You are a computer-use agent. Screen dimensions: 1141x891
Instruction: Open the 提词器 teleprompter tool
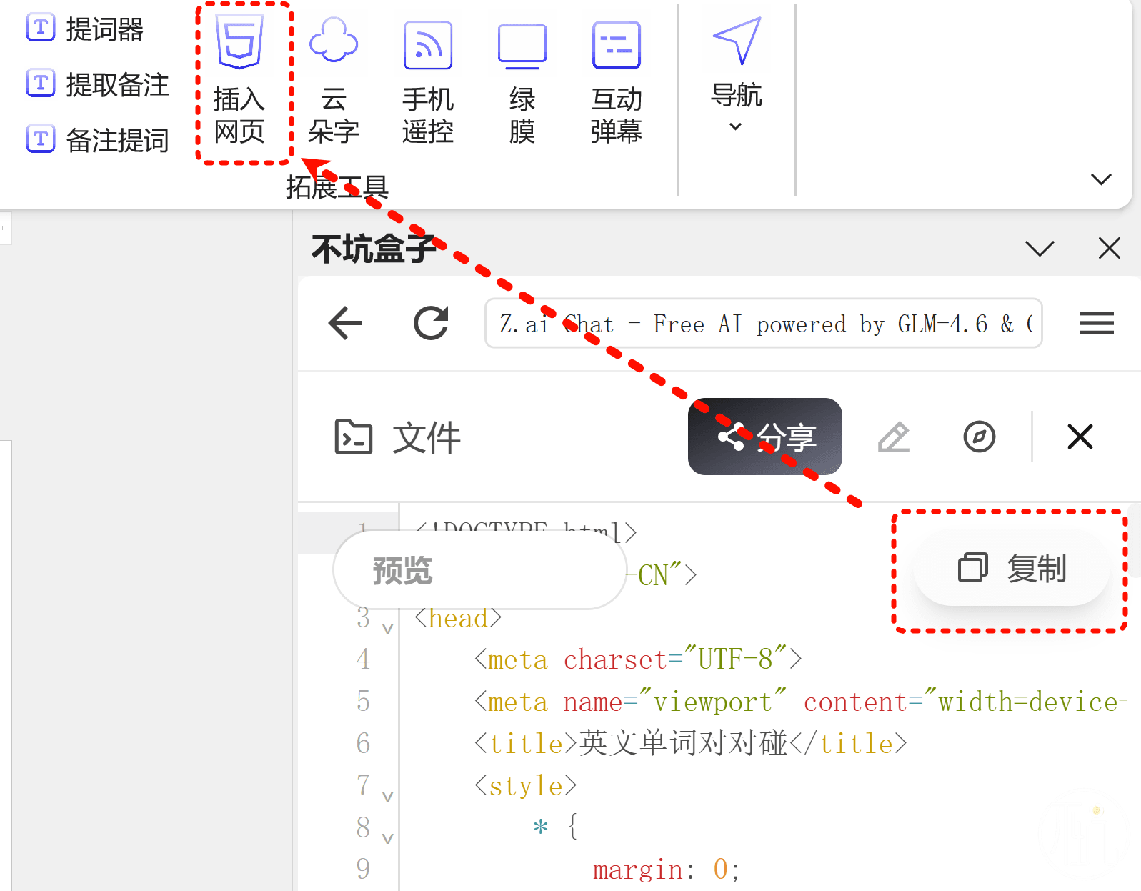[x=85, y=29]
